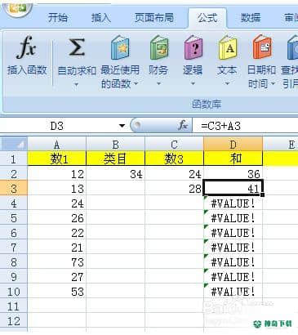Open the Lookup and Reference functions icon
This screenshot has height=335, width=298.
pos(292,48)
